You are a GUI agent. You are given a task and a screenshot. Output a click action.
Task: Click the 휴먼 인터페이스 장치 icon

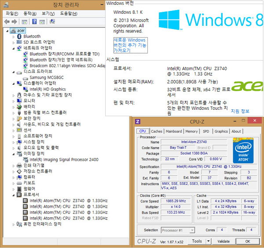click(x=19, y=224)
